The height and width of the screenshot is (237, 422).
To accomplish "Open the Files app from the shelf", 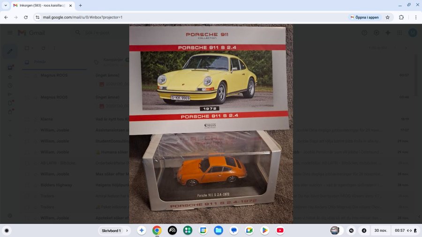I will pos(218,230).
